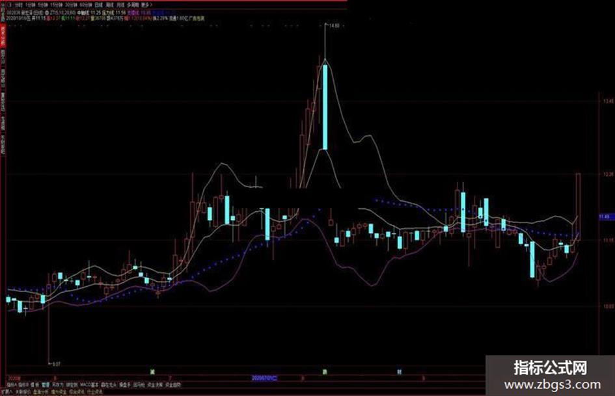Open the 行业资讯 bottom tab
The image size is (615, 396).
(94, 391)
